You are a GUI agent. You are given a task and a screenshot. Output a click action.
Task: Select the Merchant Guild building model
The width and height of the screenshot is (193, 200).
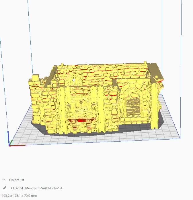pyautogui.click(x=96, y=98)
